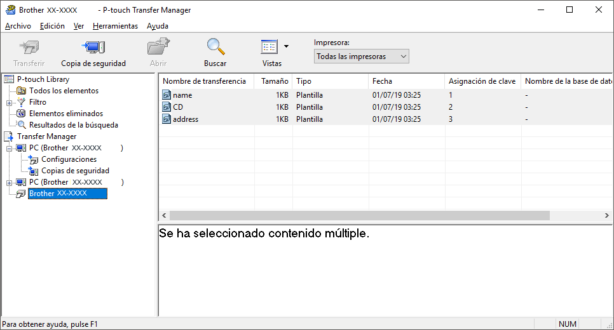Click the Brother XX-XXXX printer icon in tree

(21, 194)
